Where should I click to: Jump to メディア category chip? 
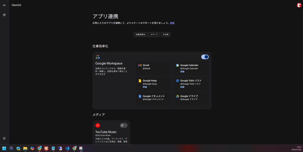154,35
